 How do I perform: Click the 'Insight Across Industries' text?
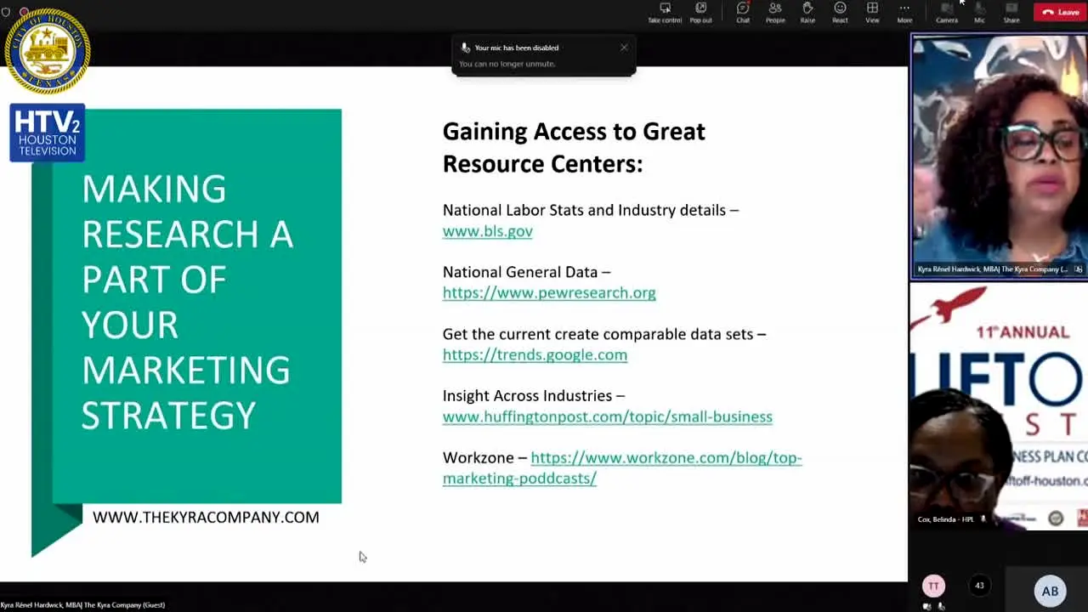[x=534, y=396]
